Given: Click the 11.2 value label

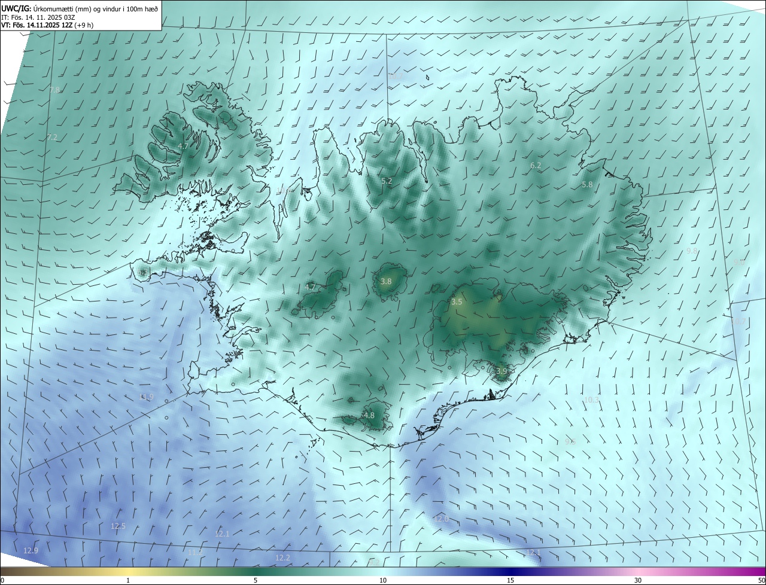Looking at the screenshot, I should coord(195,552).
